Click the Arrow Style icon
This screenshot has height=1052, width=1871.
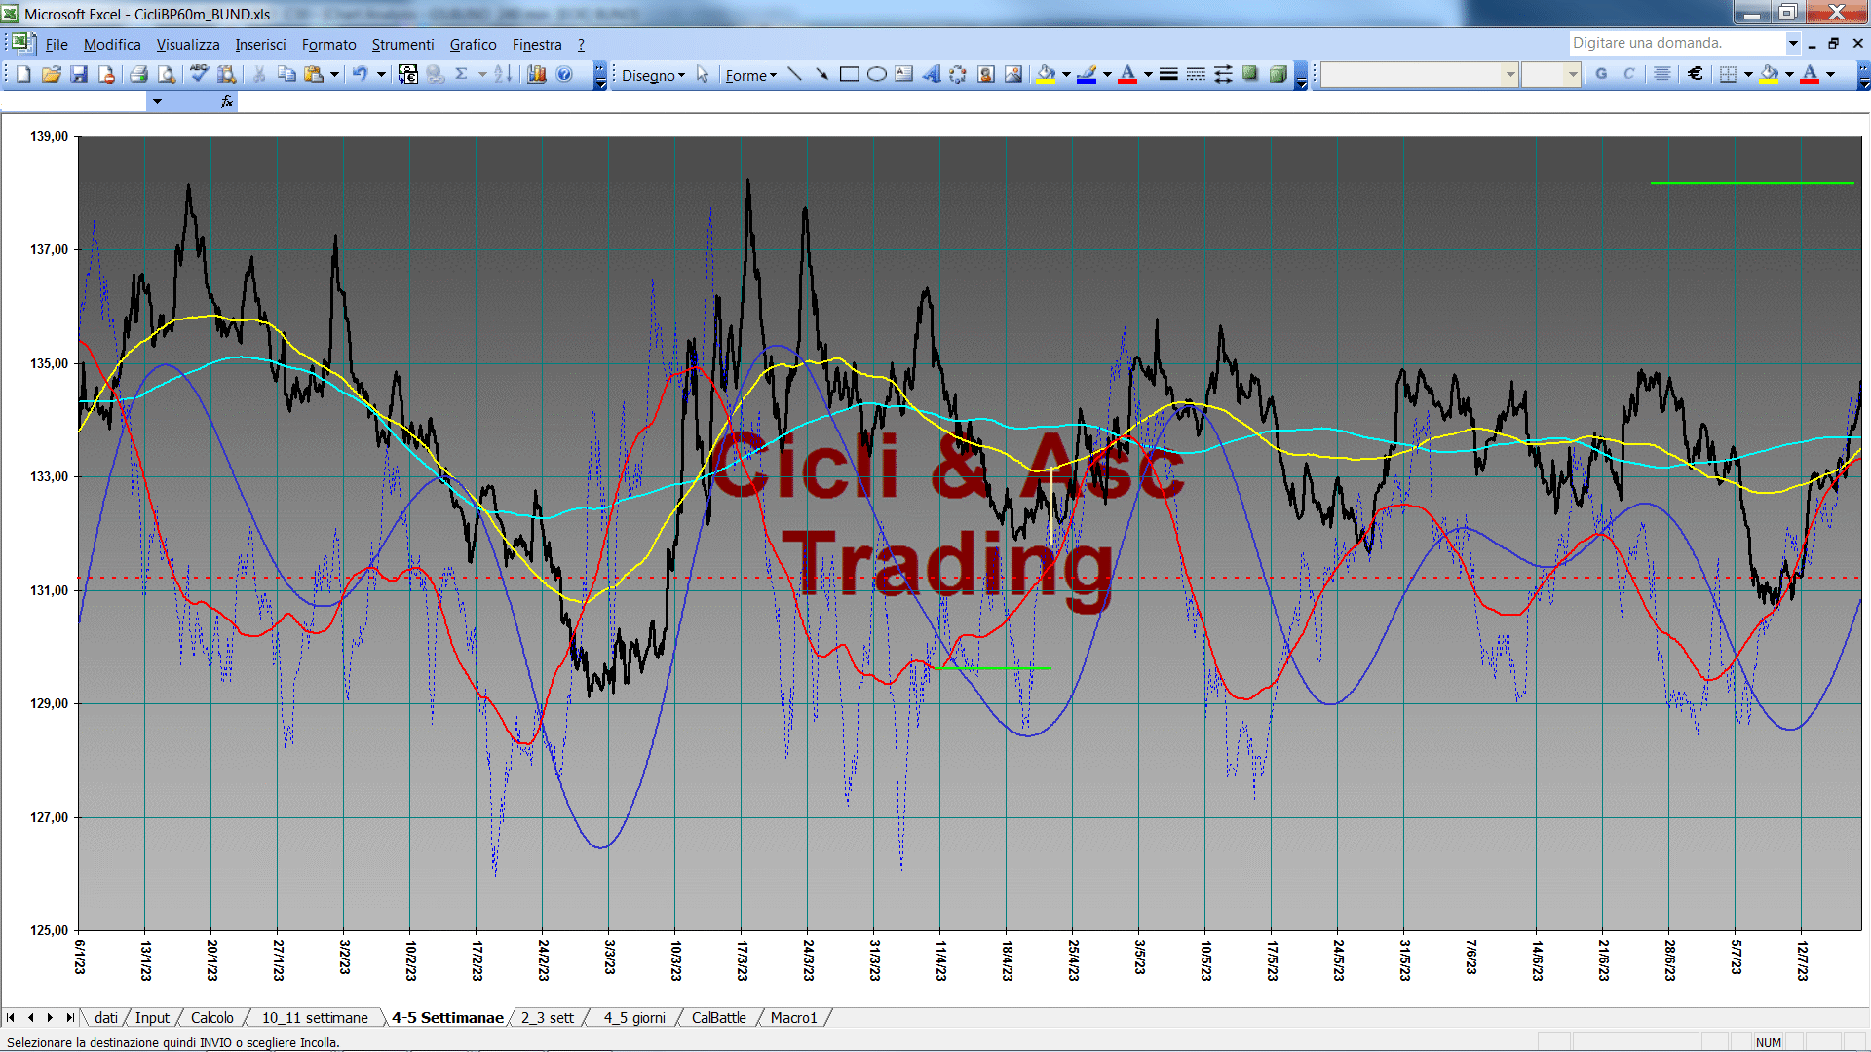point(1223,74)
